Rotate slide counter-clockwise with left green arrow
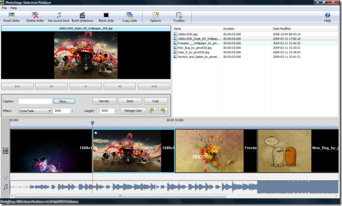342x206 pixels. click(x=152, y=110)
